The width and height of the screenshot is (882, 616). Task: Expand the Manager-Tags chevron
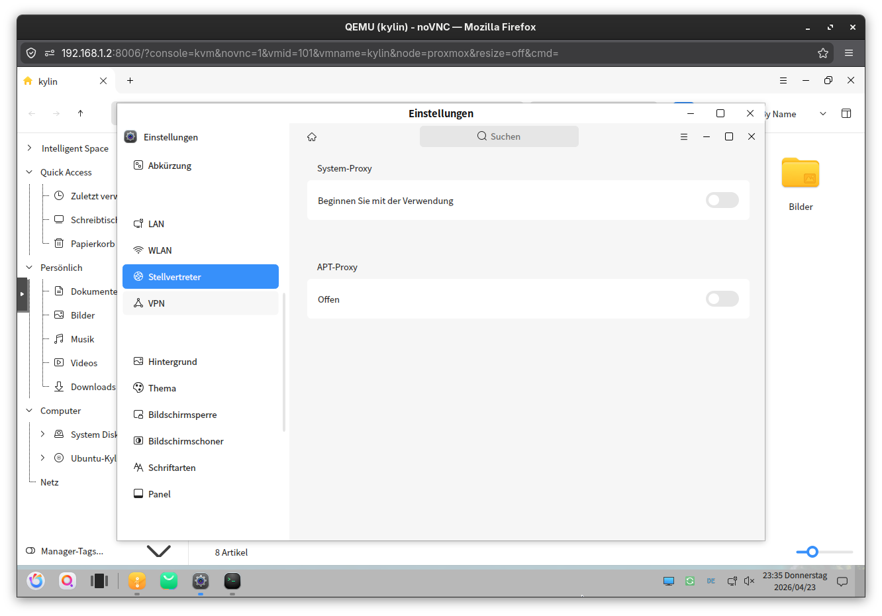point(159,550)
